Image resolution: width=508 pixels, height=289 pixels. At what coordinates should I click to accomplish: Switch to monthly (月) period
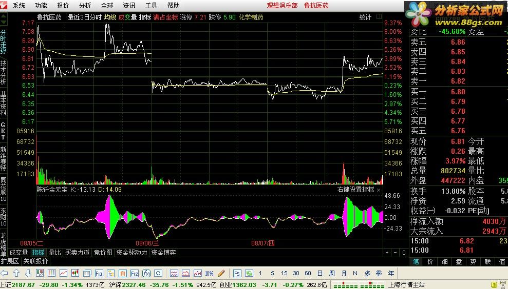pyautogui.click(x=344, y=273)
